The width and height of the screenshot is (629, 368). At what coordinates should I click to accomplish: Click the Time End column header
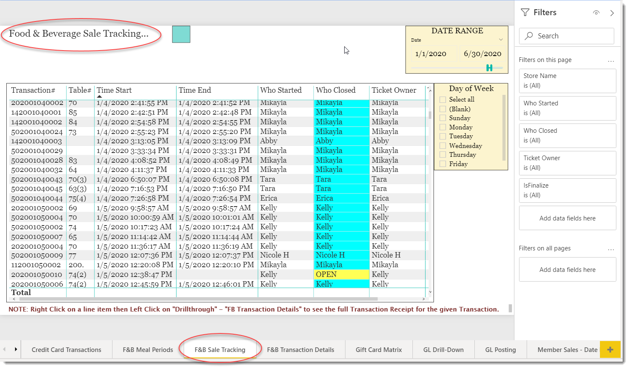coord(195,90)
